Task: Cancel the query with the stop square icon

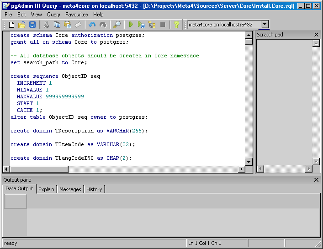Action: pos(163,25)
